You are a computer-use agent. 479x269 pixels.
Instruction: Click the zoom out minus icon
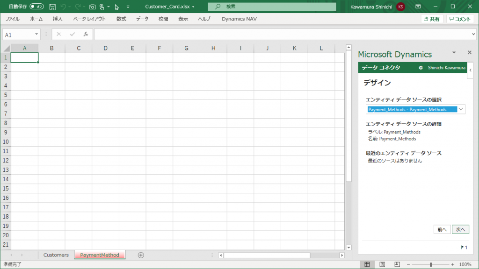(408, 264)
